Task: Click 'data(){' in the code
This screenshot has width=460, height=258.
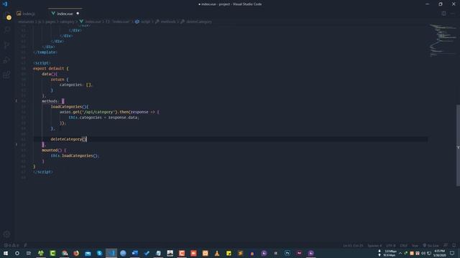Action: [50, 74]
